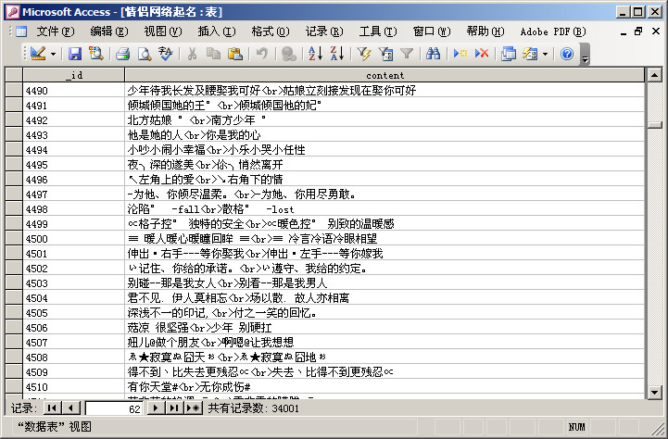668x439 pixels.
Task: Open 编辑(E) menu
Action: tap(109, 31)
